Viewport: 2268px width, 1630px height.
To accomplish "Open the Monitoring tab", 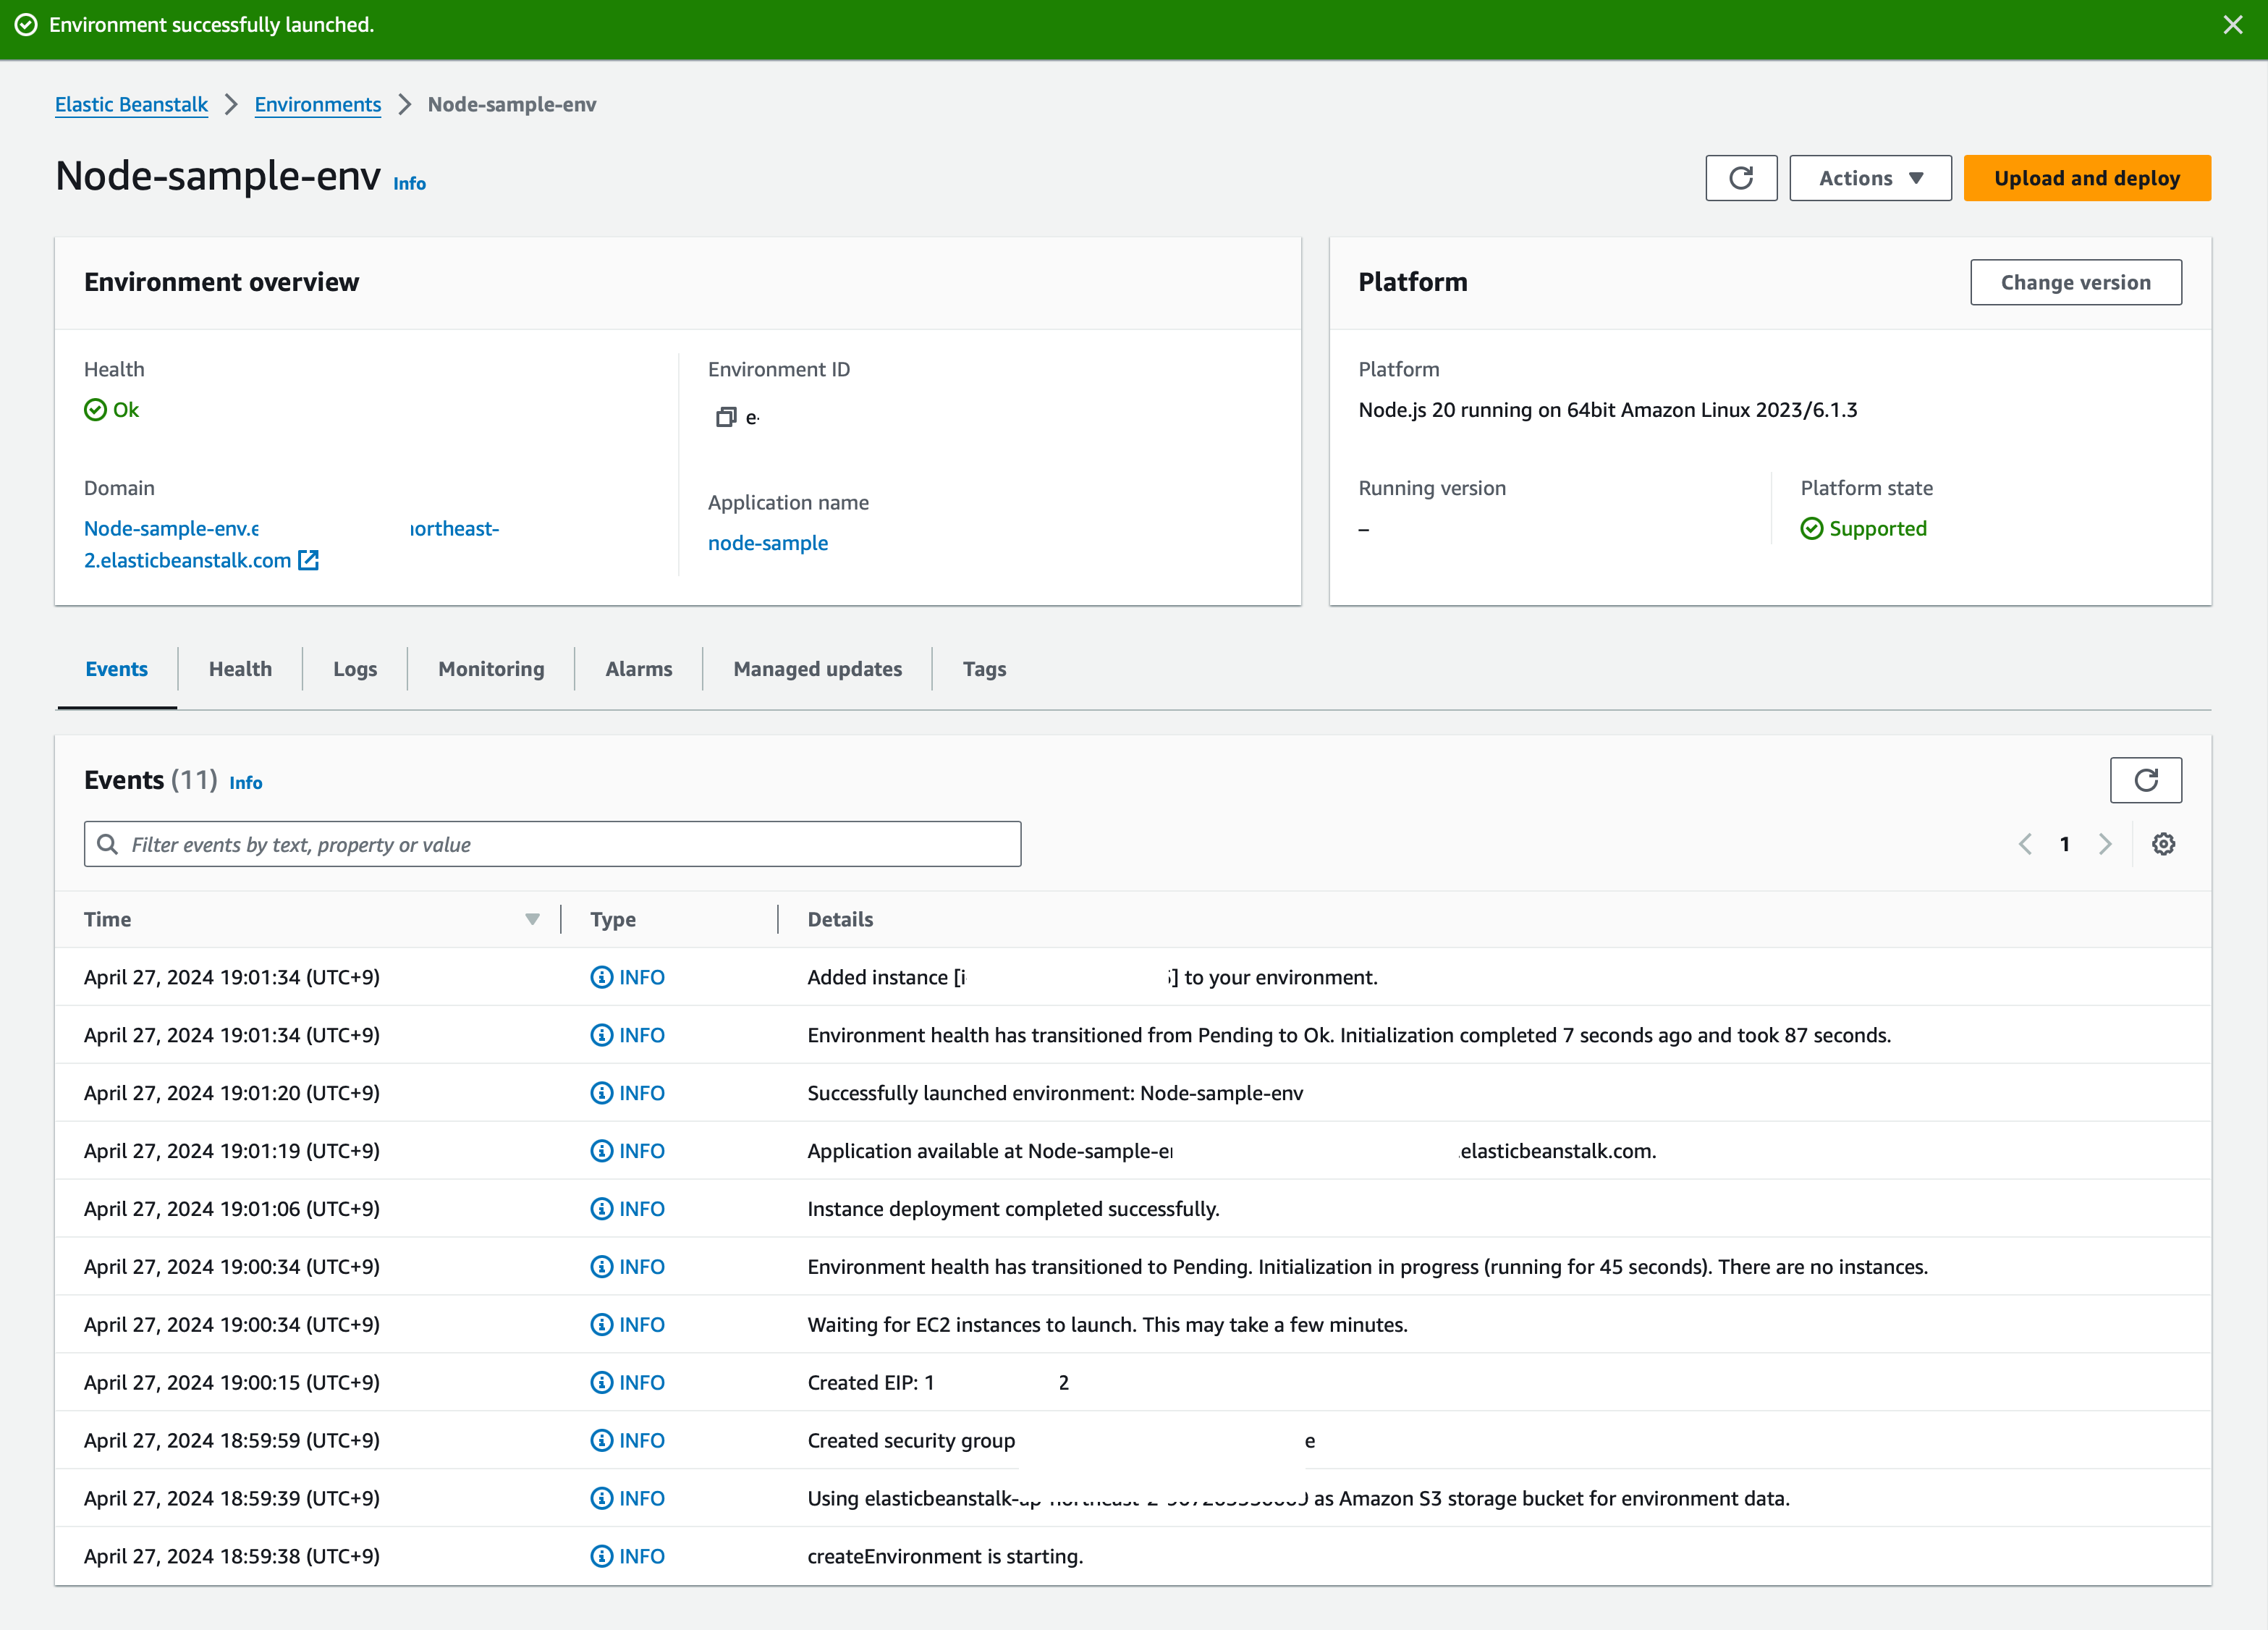I will click(491, 669).
